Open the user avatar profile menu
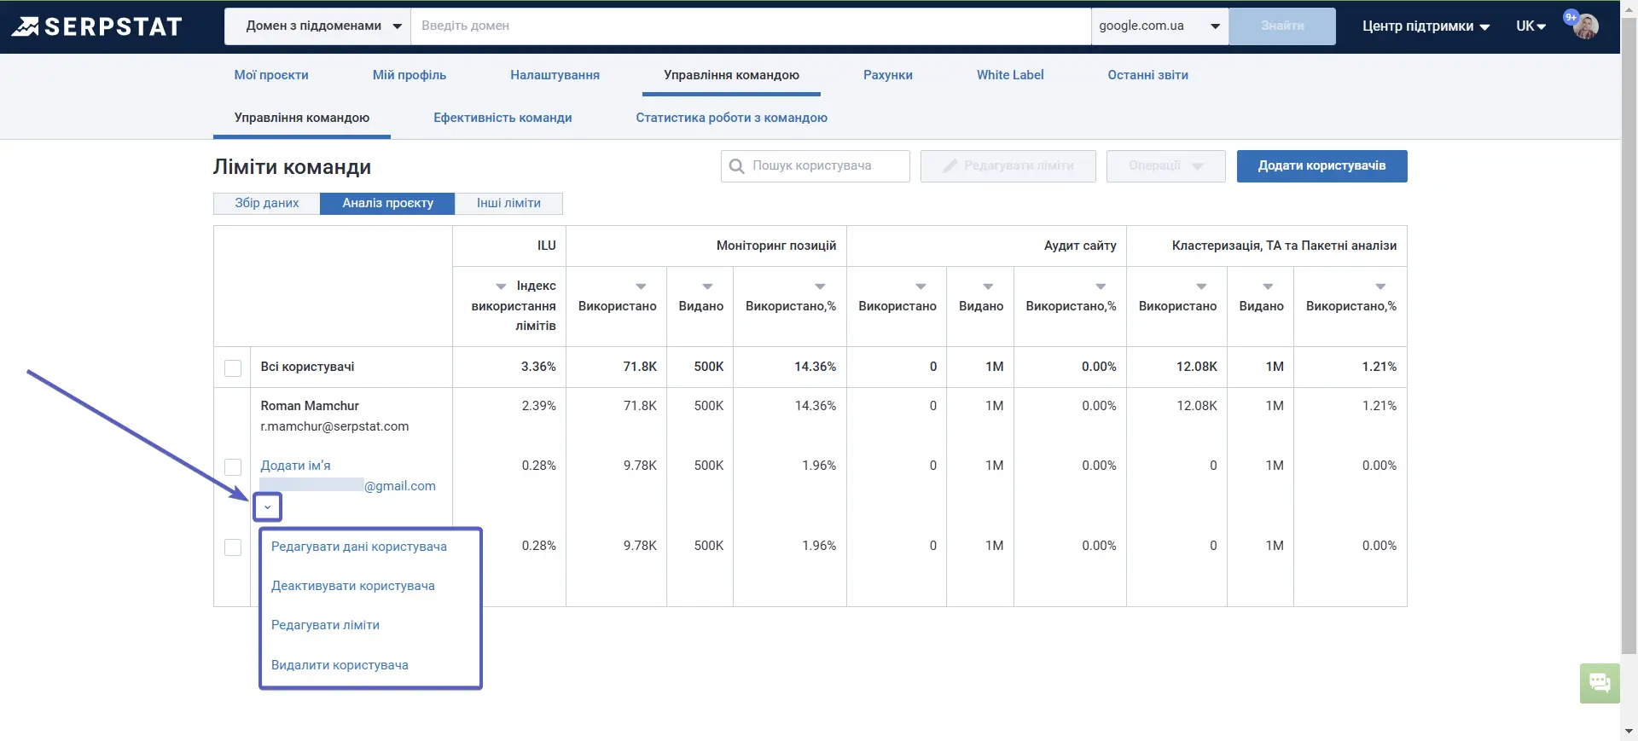Screen dimensions: 1638x741 click(1585, 26)
